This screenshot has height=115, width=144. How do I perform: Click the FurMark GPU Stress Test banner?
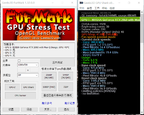[39, 24]
